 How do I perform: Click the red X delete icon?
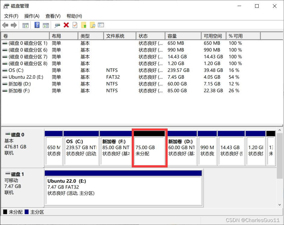coord(66,25)
